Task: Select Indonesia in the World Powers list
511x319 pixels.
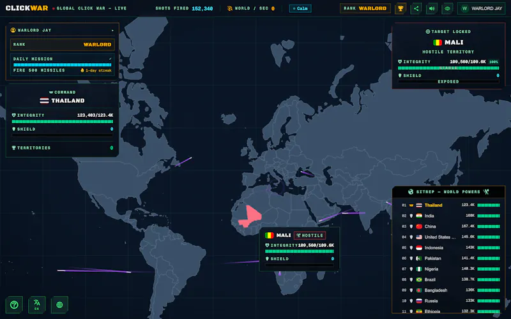Action: (x=448, y=248)
